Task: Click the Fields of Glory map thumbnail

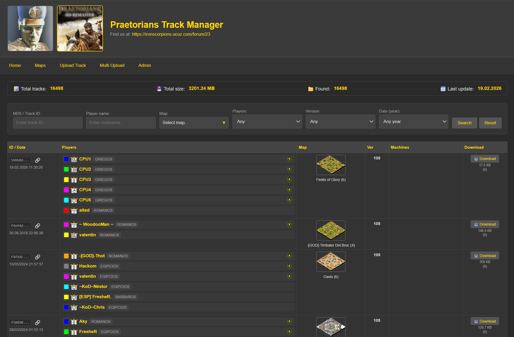Action: coord(331,165)
